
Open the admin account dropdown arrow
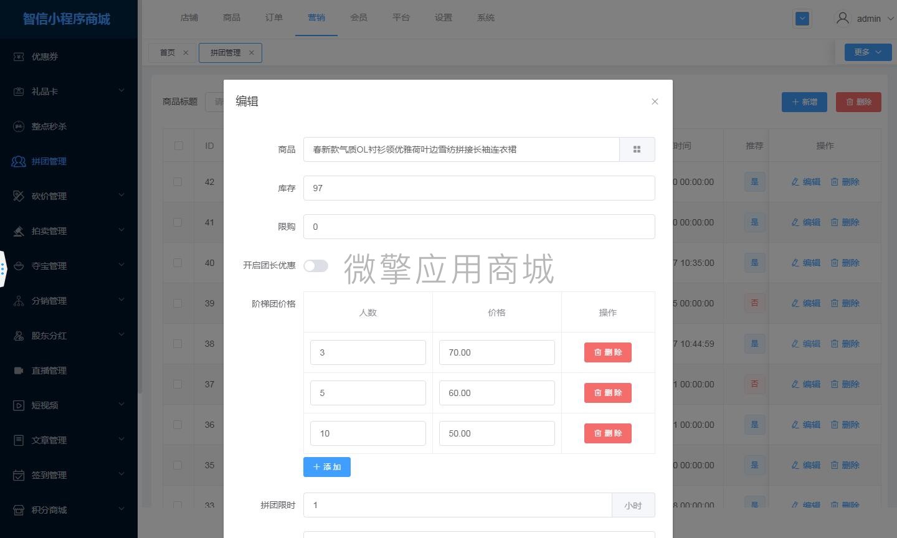(x=890, y=19)
